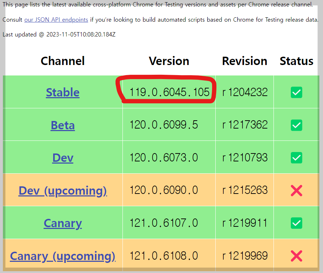Viewport: 323px width, 273px height.
Task: Open the Canary (upcoming) channel link
Action: [x=63, y=256]
